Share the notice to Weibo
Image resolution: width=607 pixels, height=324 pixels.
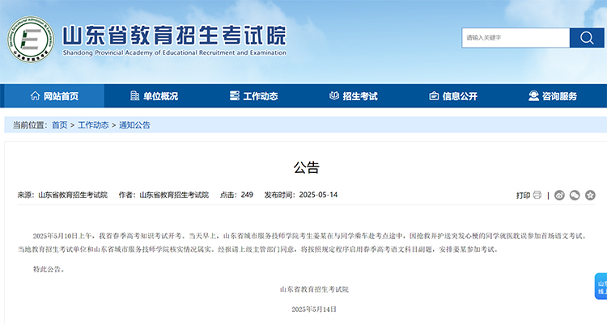559,195
